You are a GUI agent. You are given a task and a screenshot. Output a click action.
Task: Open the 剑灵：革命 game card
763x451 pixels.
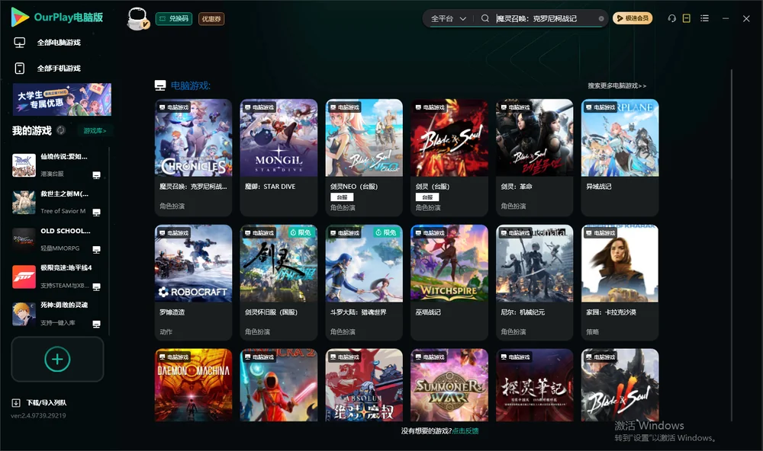click(535, 158)
